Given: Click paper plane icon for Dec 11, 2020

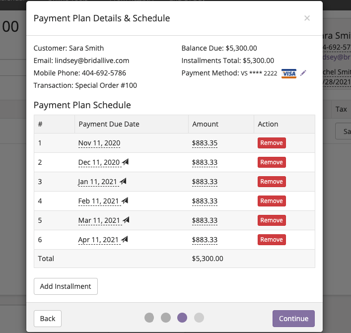Looking at the screenshot, I should click(x=125, y=162).
